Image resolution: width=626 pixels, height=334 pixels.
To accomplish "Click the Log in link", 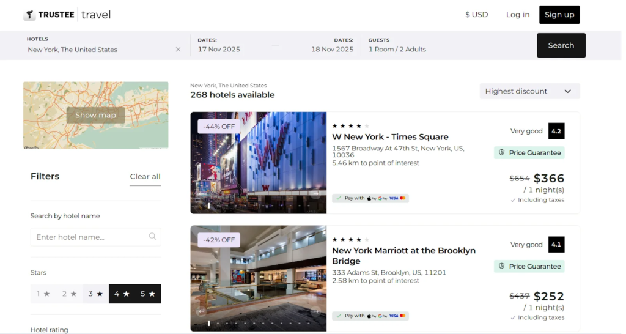I will click(x=517, y=15).
